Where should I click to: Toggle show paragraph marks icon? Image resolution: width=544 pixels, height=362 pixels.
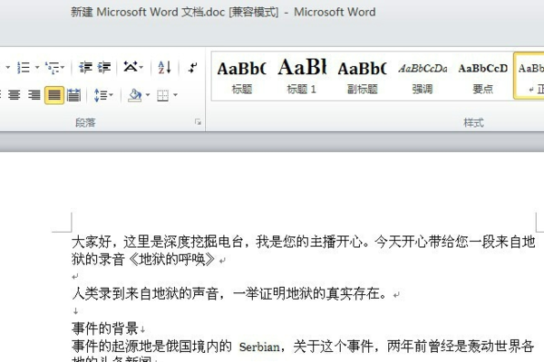193,67
